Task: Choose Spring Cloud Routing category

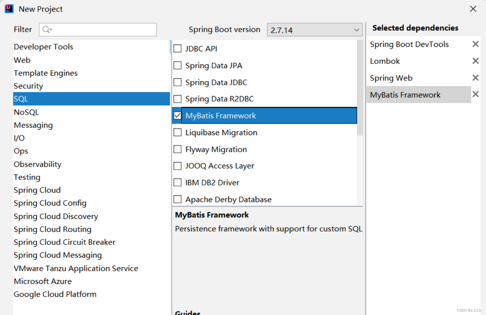Action: (x=91, y=229)
